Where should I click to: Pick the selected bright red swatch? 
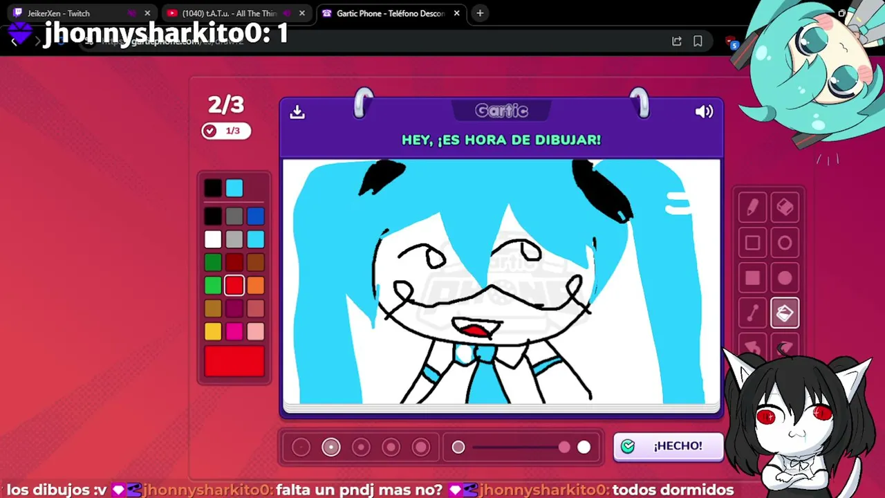point(234,285)
